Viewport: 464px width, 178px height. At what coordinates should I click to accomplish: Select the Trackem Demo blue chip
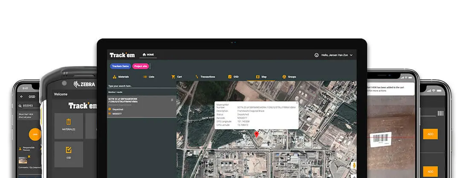tap(120, 66)
